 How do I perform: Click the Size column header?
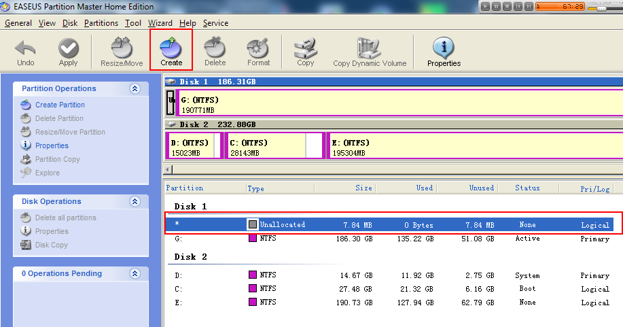pyautogui.click(x=345, y=188)
